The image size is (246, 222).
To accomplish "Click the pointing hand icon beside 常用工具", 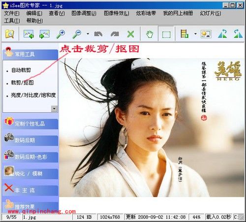I will (x=8, y=52).
